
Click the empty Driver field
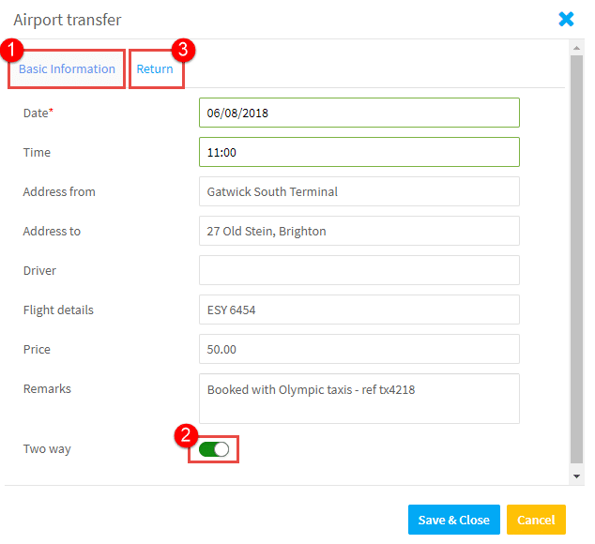[x=359, y=270]
